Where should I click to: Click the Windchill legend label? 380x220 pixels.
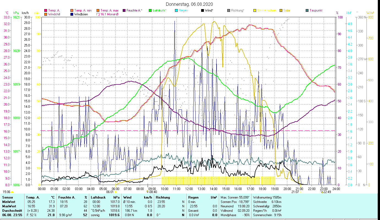pos(54,14)
